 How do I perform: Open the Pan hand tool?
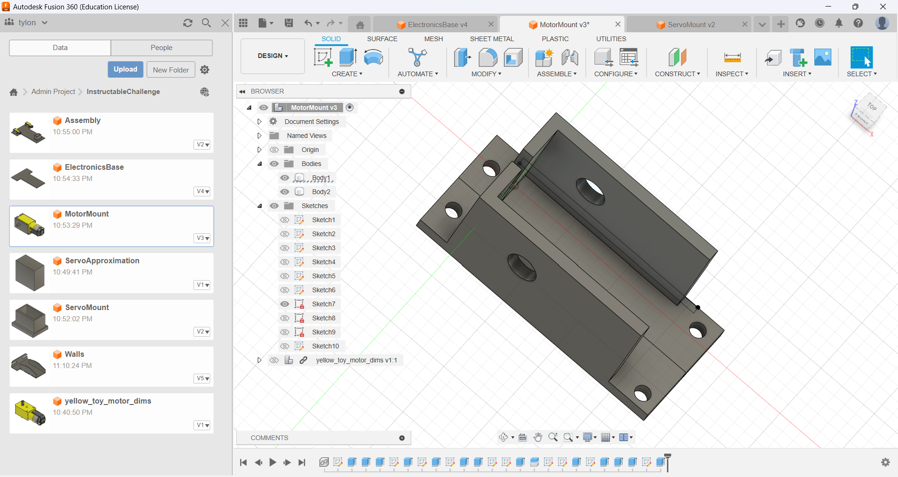538,437
